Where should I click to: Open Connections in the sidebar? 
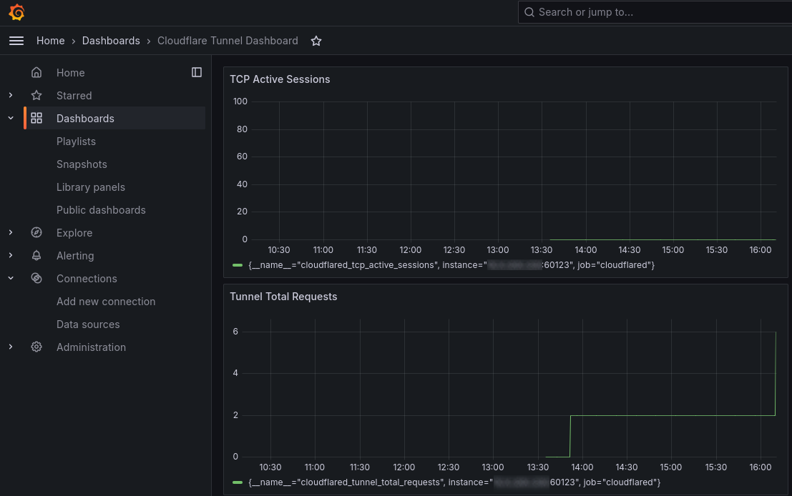click(x=87, y=279)
